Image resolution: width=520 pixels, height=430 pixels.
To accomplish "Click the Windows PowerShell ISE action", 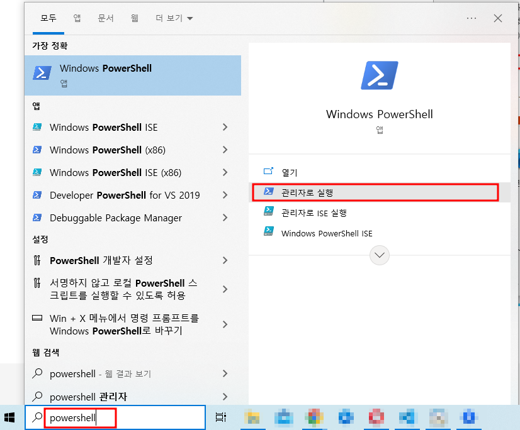I will coord(380,233).
